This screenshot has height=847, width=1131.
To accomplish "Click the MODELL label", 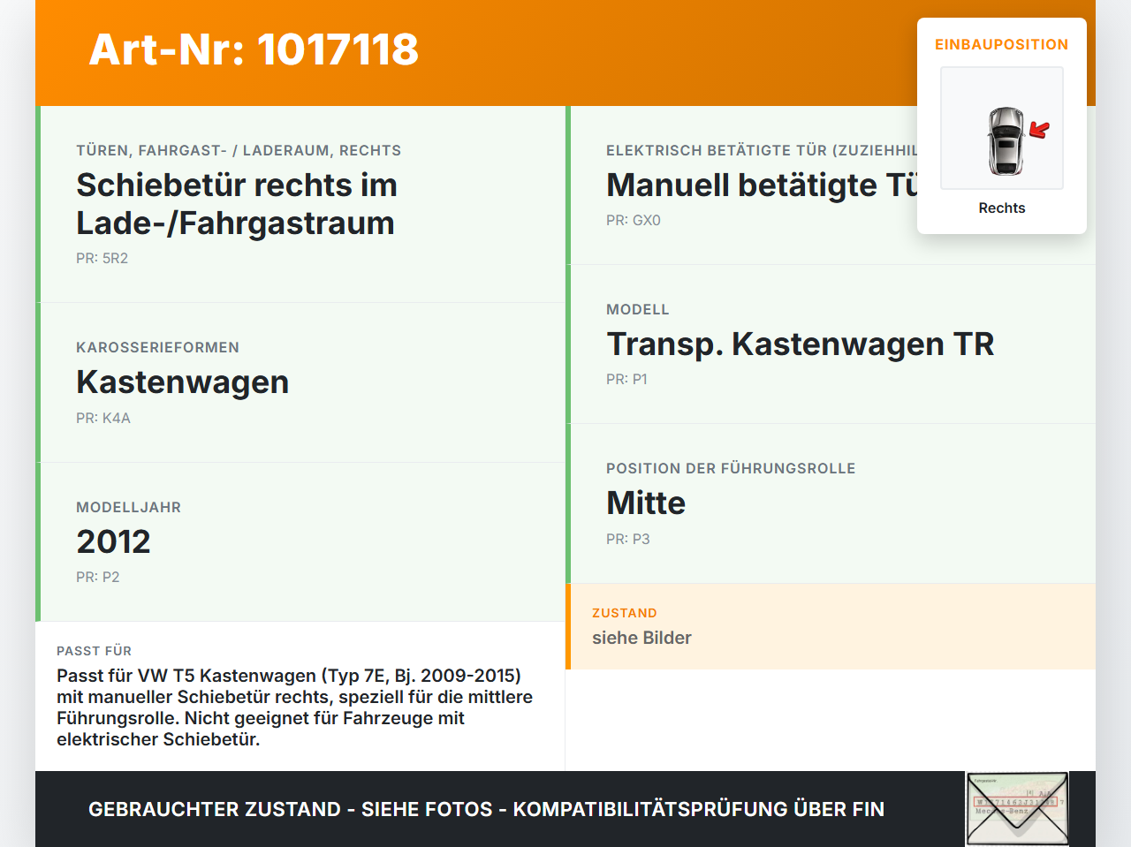I will 638,309.
